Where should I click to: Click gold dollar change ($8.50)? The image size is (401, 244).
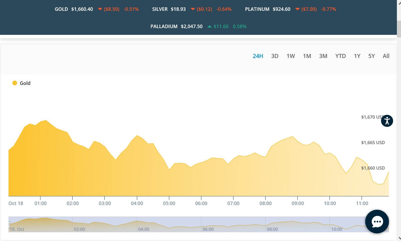112,9
